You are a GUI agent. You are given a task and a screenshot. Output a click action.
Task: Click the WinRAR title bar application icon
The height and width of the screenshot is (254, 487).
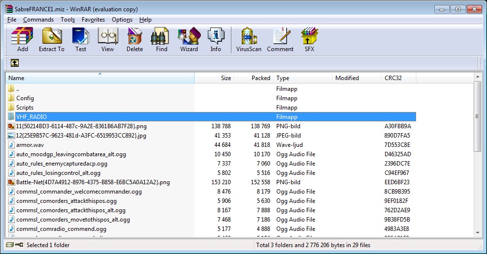coord(9,9)
